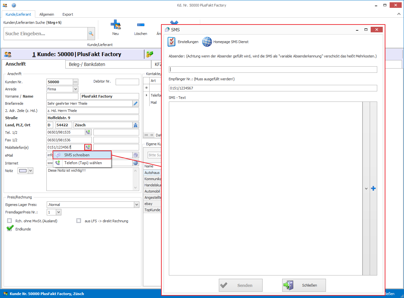This screenshot has height=298, width=404.
Task: Open Homepage SMS Dienst via the globe icon
Action: point(207,42)
